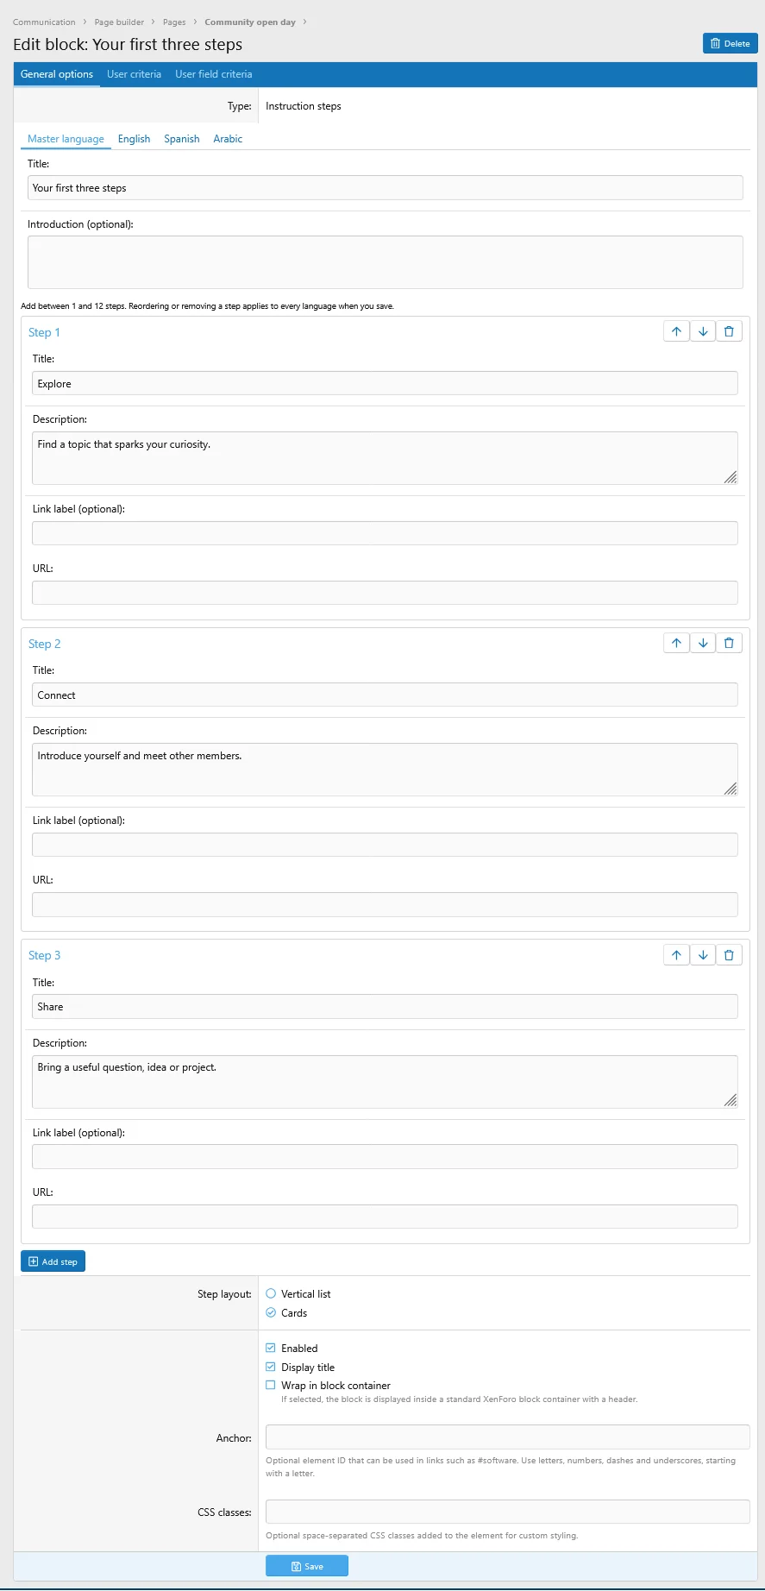Select the Vertical list layout
The height and width of the screenshot is (1591, 765).
pos(271,1293)
